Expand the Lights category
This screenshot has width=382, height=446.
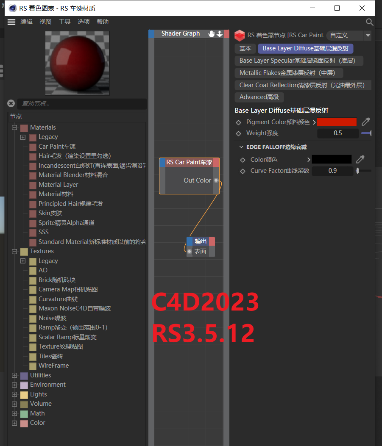pos(14,394)
